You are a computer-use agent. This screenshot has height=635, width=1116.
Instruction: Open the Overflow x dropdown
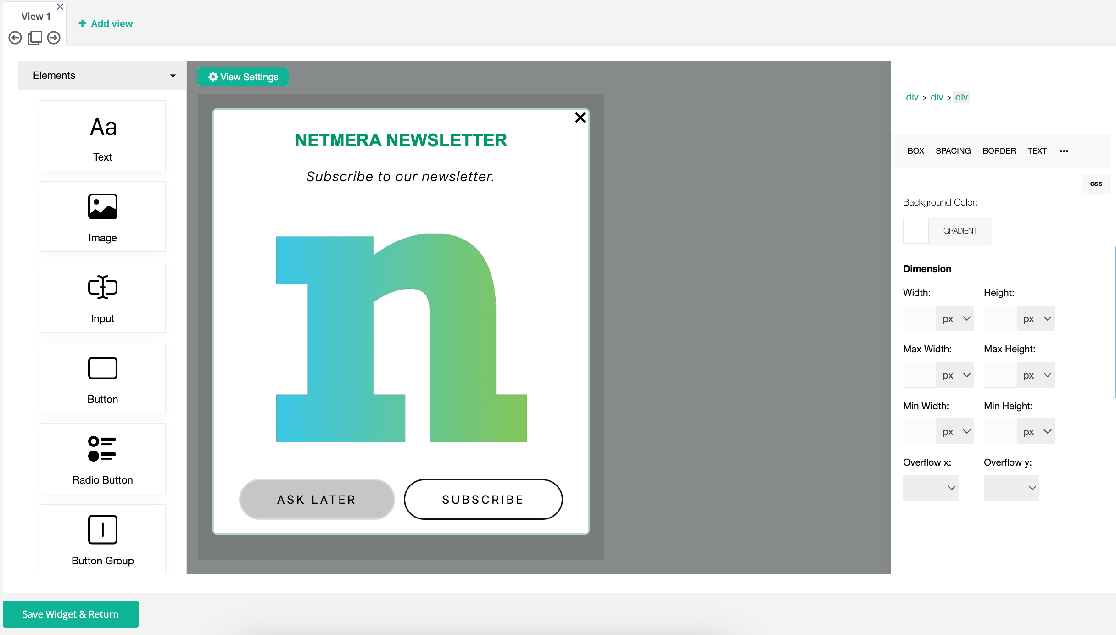tap(931, 488)
